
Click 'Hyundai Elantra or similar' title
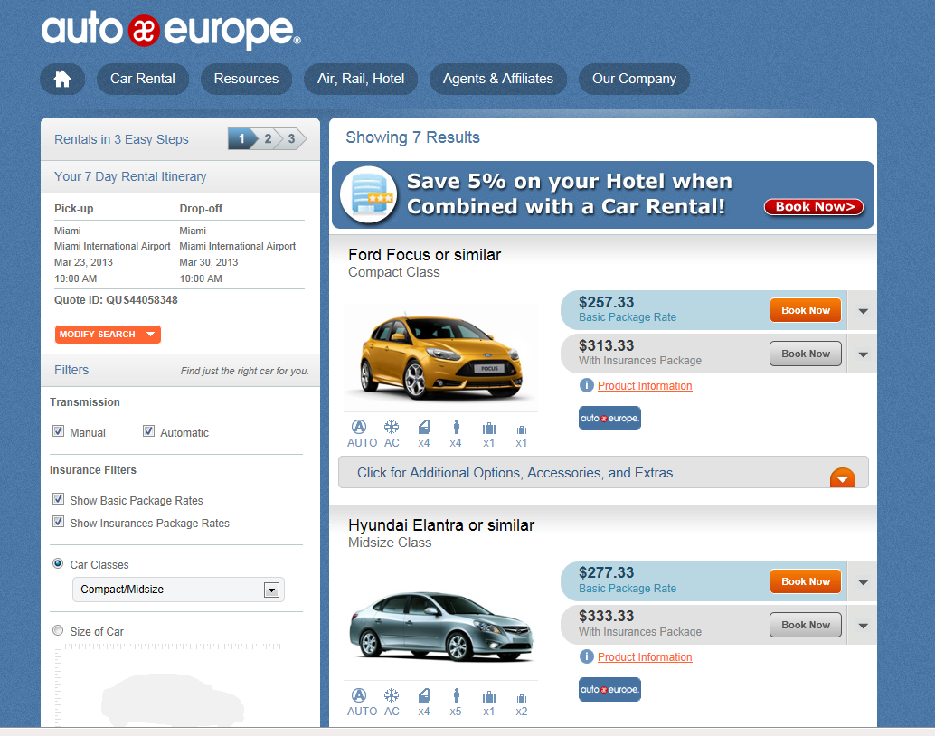coord(441,524)
